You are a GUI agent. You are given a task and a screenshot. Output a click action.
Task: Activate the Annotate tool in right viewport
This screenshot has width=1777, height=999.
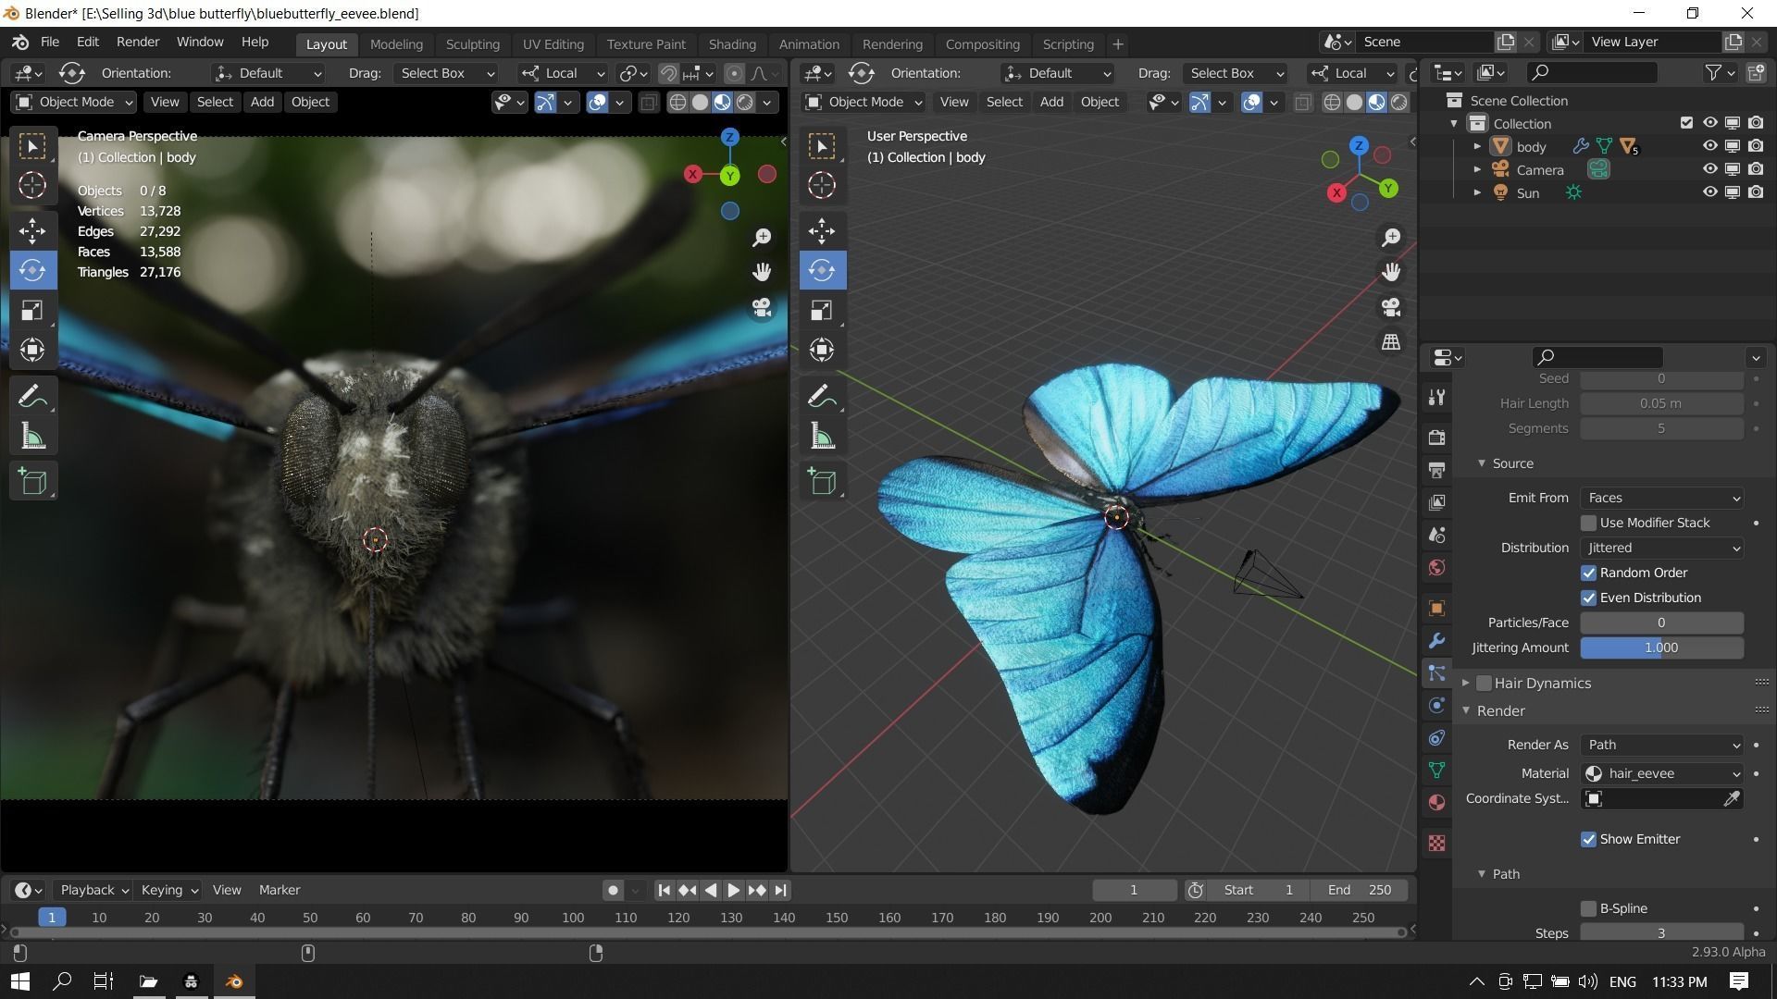pos(822,397)
